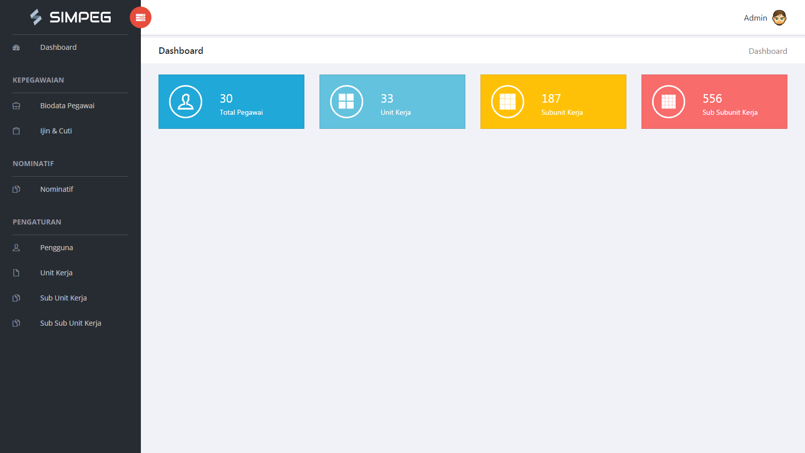The height and width of the screenshot is (453, 805).
Task: Open Dashboard from the sidebar
Action: tap(58, 47)
